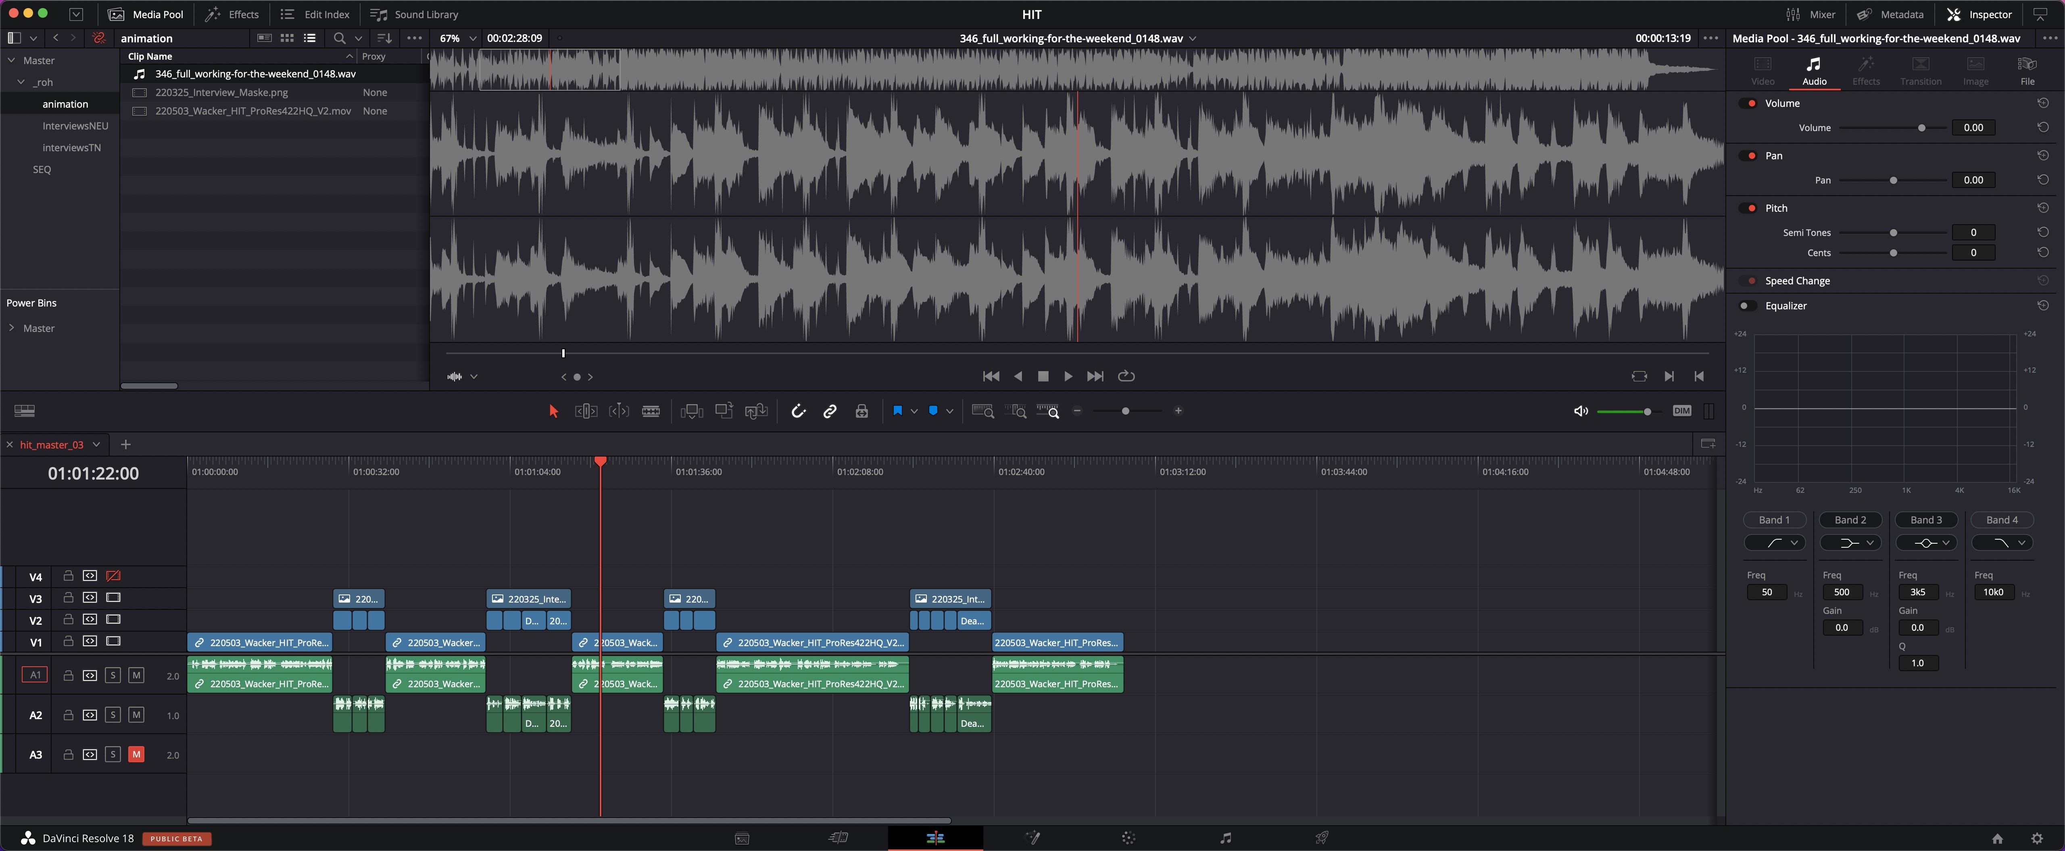
Task: Click the Band 1 button
Action: (x=1775, y=520)
